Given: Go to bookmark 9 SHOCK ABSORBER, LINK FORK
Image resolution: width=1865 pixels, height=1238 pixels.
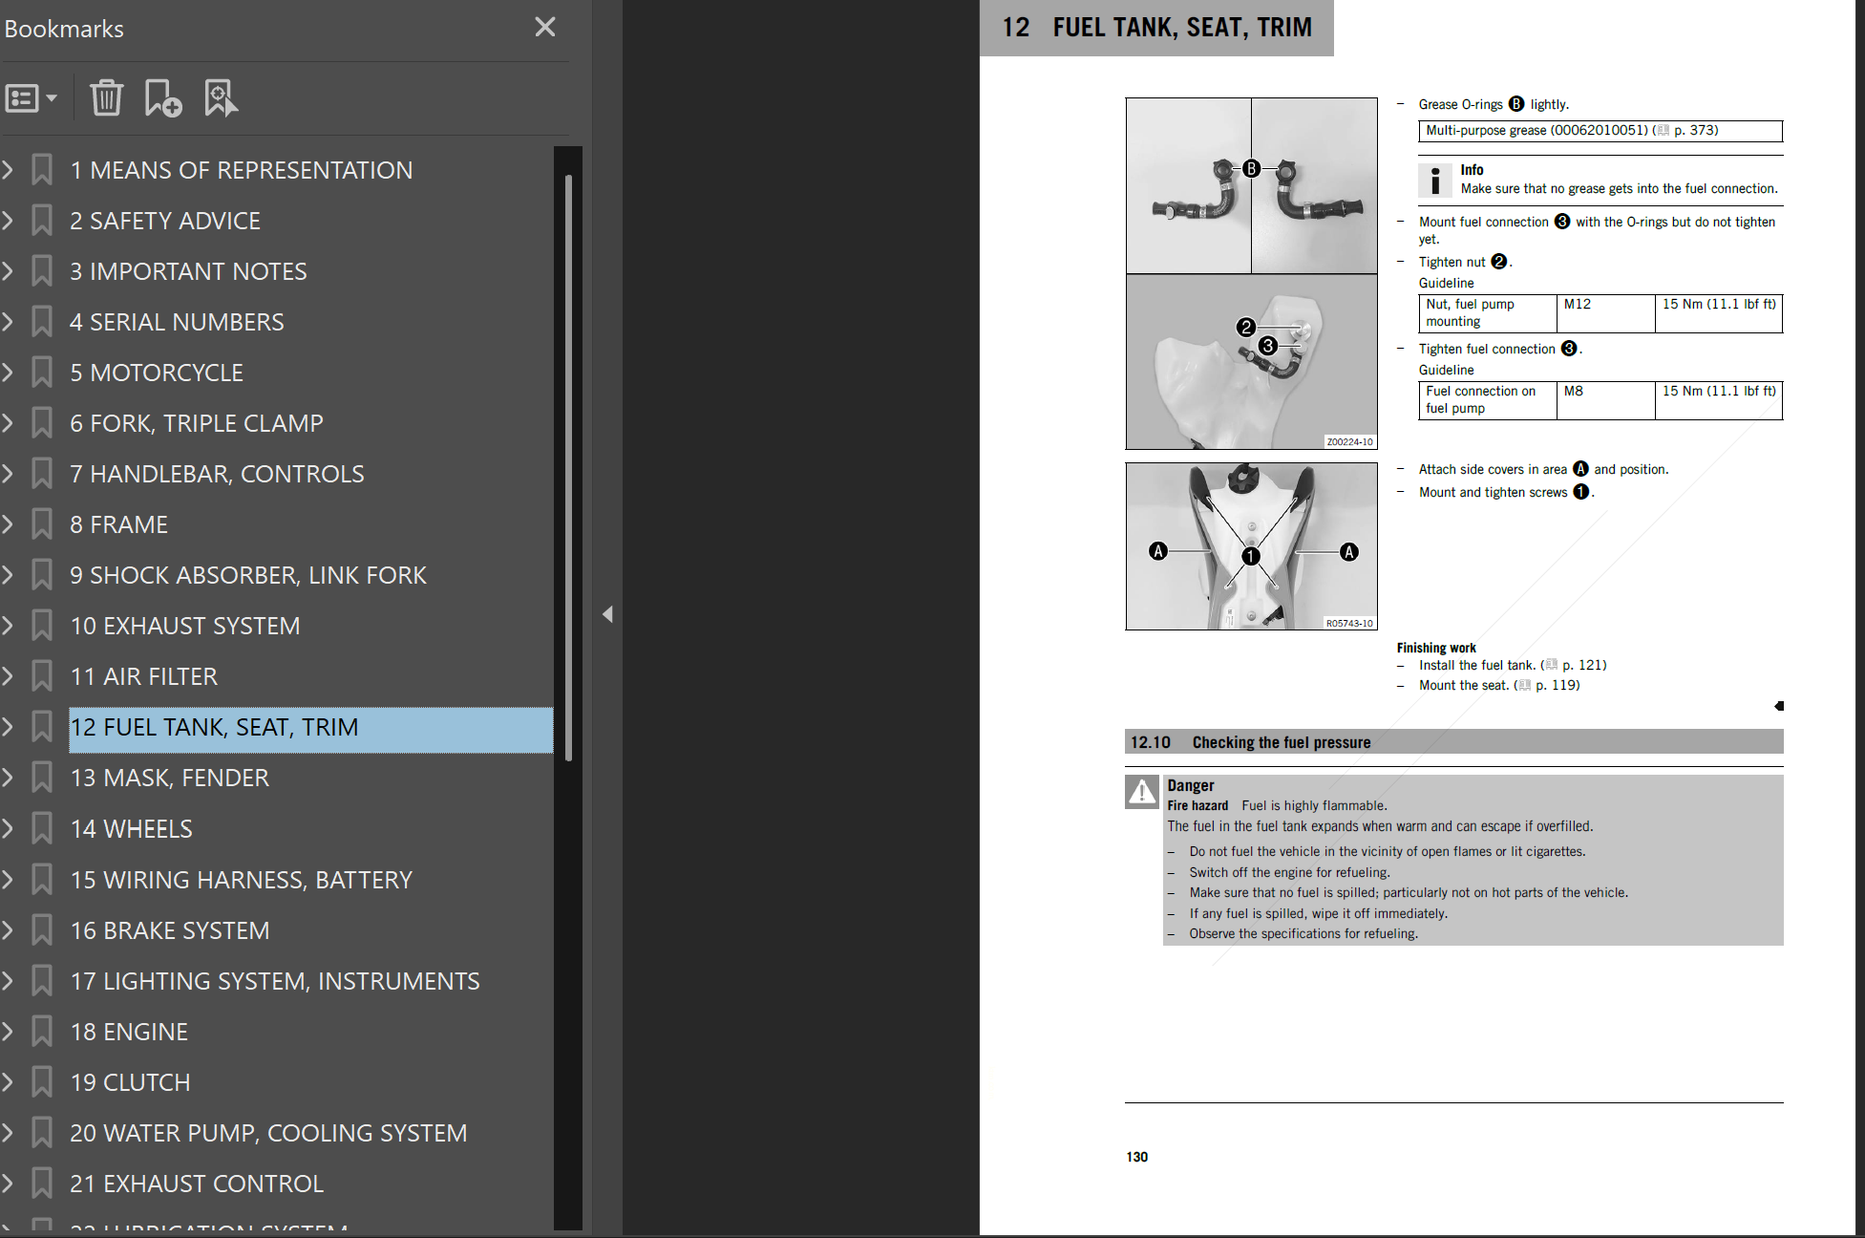Looking at the screenshot, I should [x=248, y=575].
